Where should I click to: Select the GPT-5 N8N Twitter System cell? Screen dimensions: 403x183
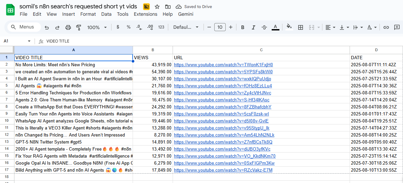click(74, 142)
